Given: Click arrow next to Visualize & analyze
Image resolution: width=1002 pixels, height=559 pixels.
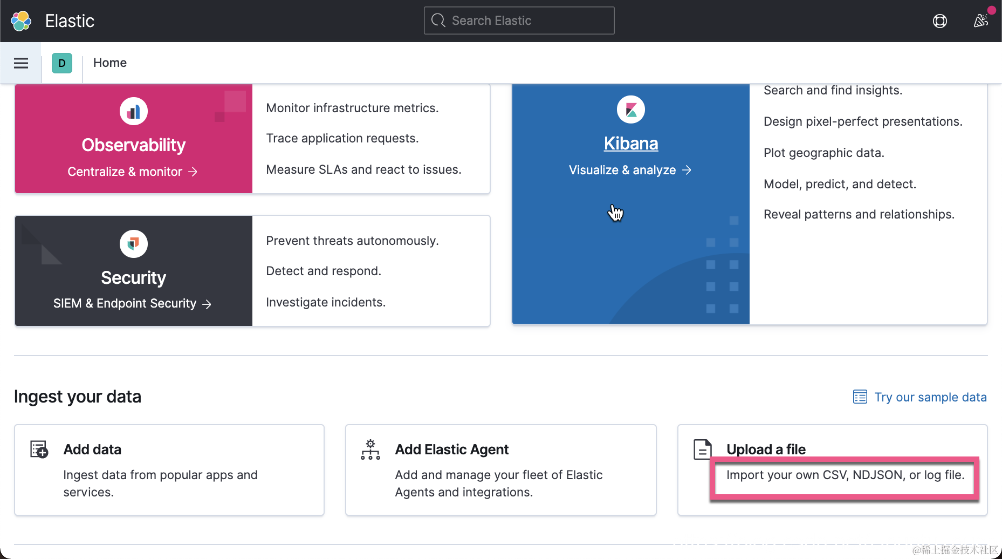Looking at the screenshot, I should click(x=687, y=170).
